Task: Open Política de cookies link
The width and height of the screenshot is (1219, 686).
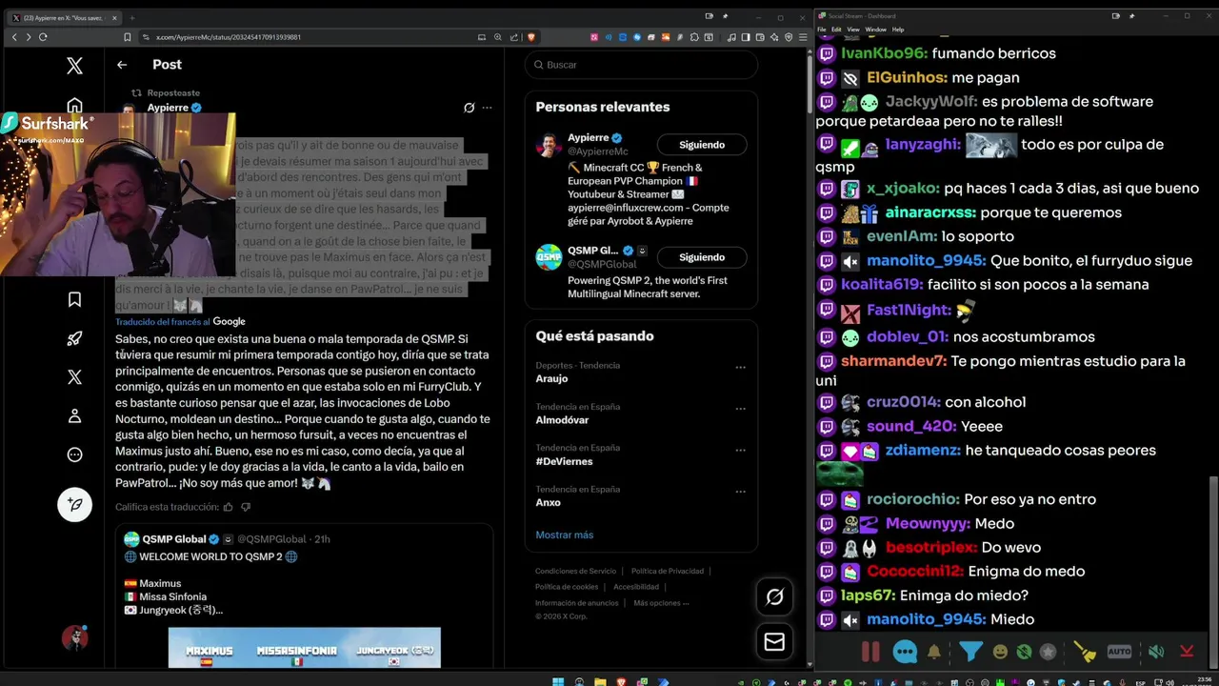Action: 567,587
